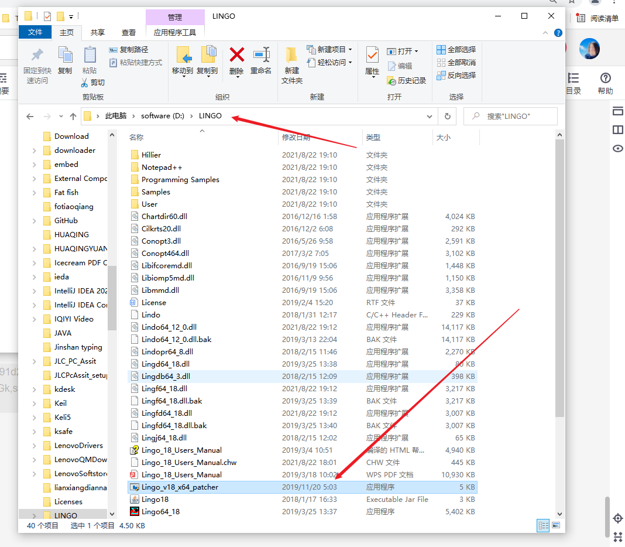Open recent locations dropdown arrow

pyautogui.click(x=61, y=117)
